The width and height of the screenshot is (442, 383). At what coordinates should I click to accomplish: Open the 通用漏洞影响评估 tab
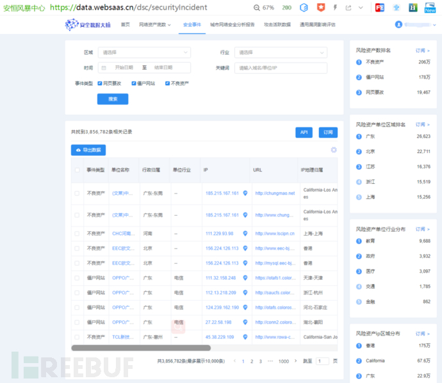pyautogui.click(x=317, y=25)
